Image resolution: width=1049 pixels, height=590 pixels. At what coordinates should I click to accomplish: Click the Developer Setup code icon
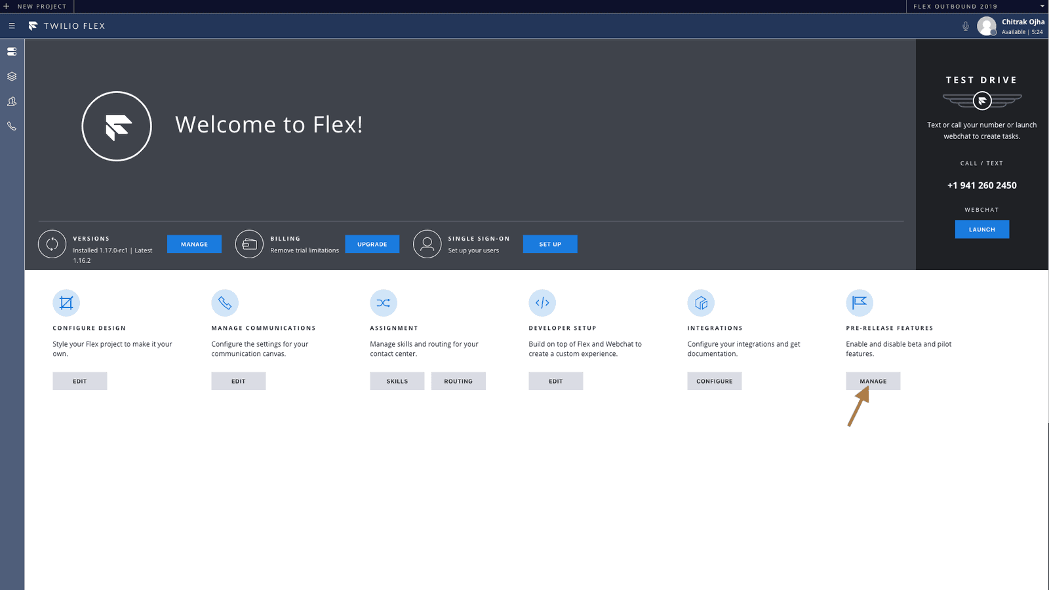coord(542,302)
